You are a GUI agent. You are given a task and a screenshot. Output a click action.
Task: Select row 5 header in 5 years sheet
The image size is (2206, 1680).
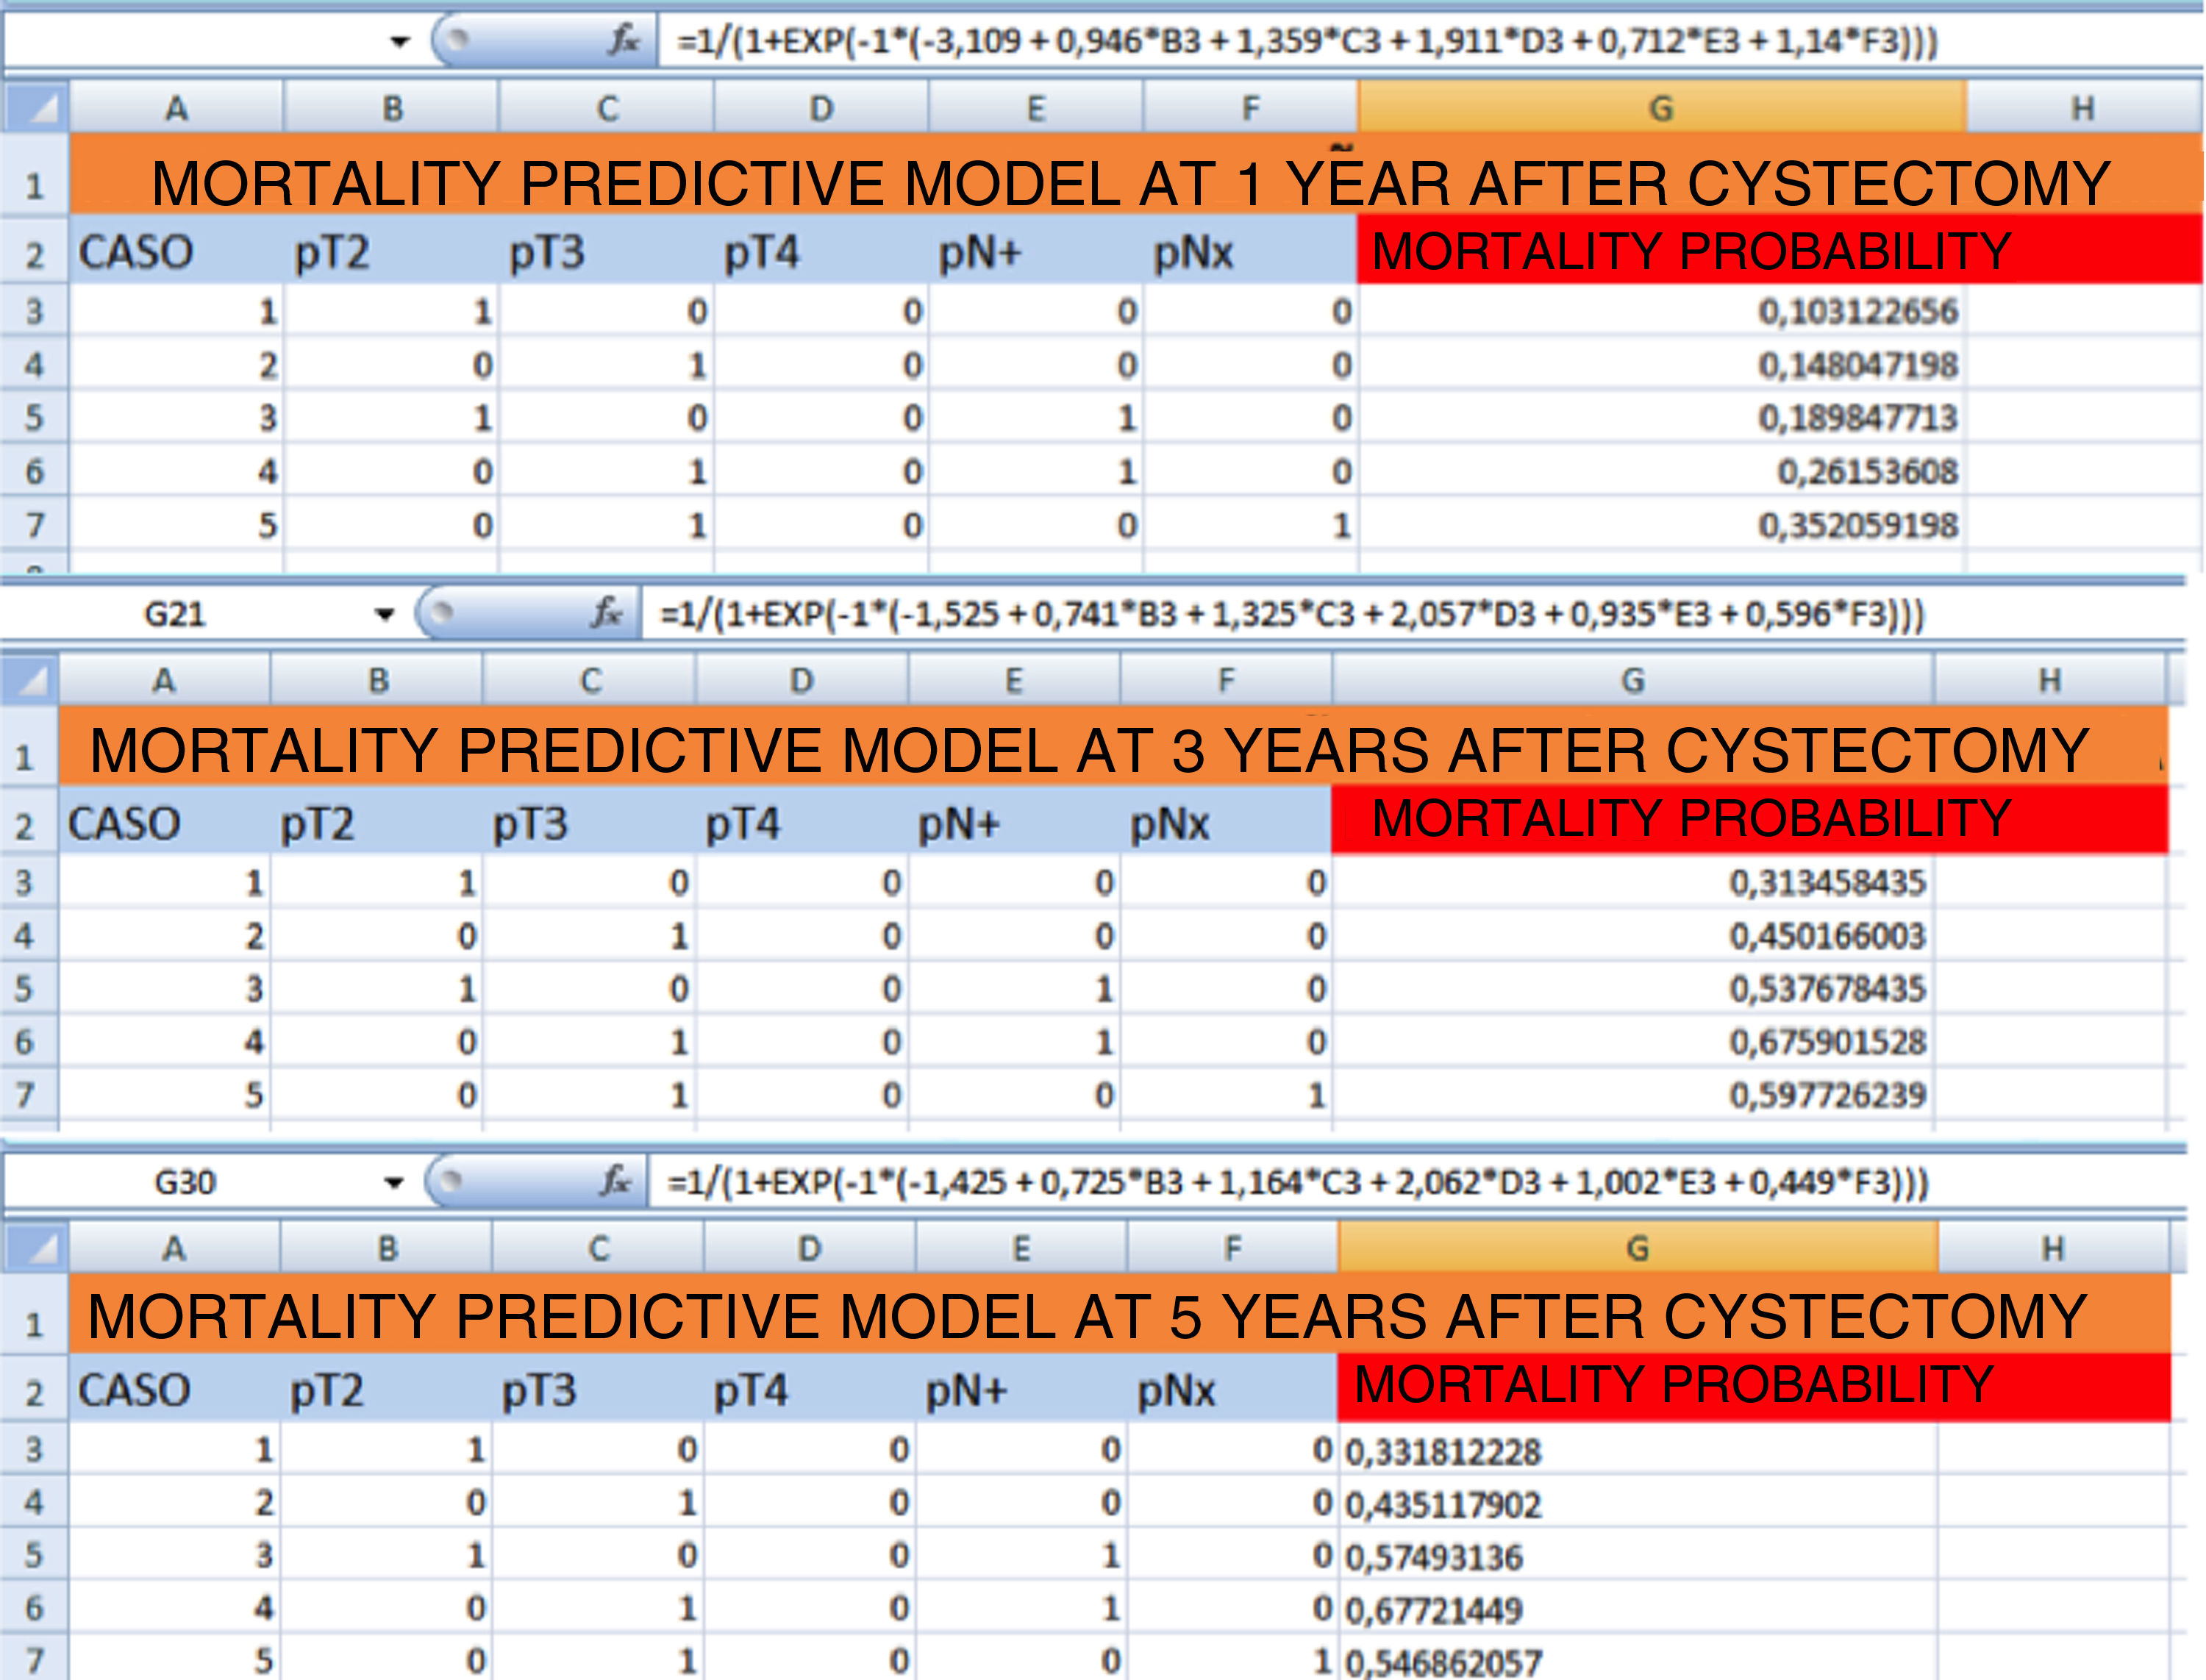coord(34,1555)
